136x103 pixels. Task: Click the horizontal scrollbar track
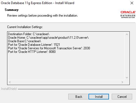66,82
